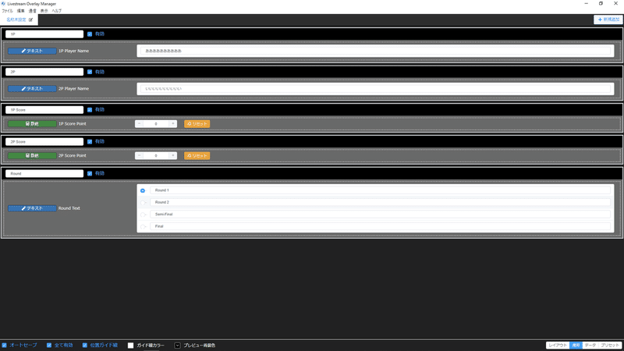Viewport: 624px width, 351px height.
Task: Click the 1P Score group name field
Action: [x=44, y=110]
